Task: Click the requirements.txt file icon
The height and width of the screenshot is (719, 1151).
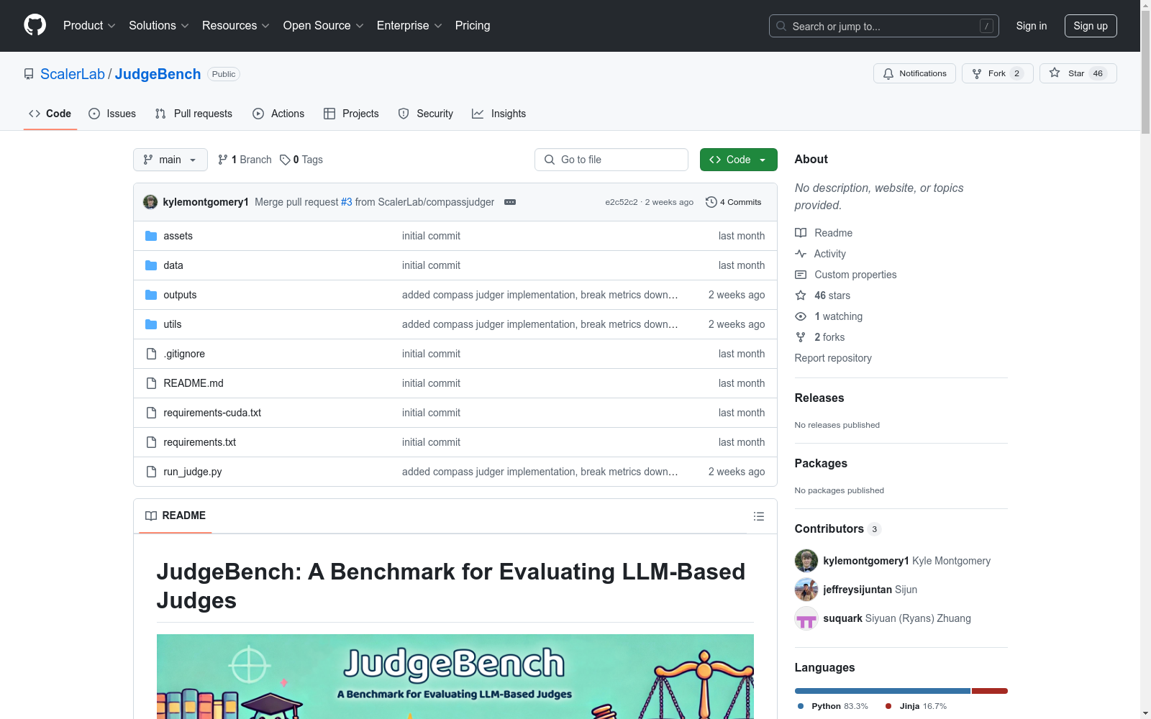Action: pos(151,442)
